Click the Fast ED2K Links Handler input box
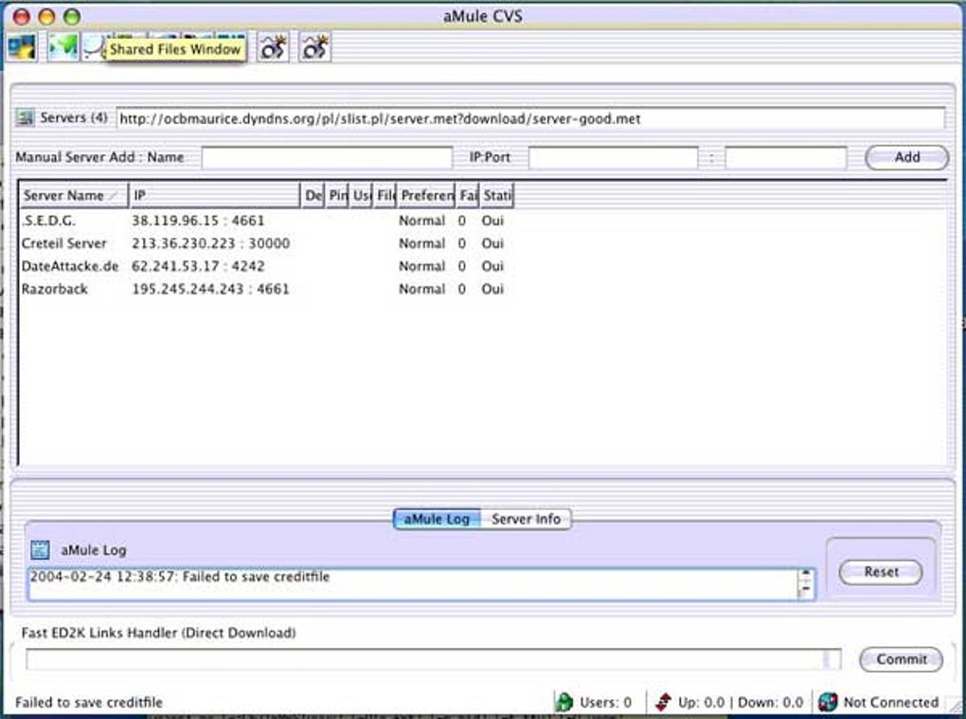Image resolution: width=966 pixels, height=719 pixels. point(433,659)
